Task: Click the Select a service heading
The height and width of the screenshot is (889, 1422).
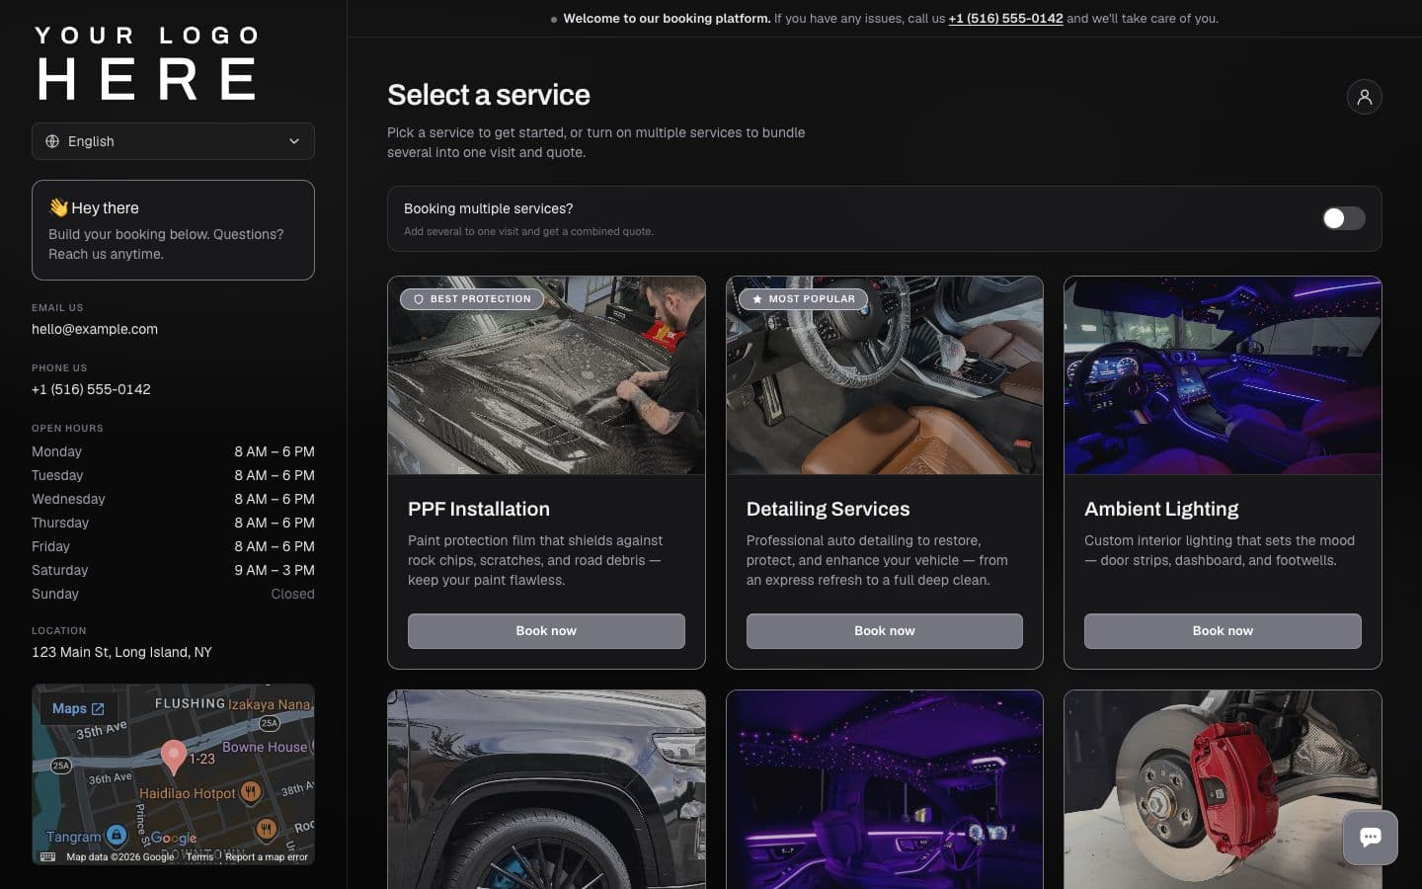Action: [489, 95]
